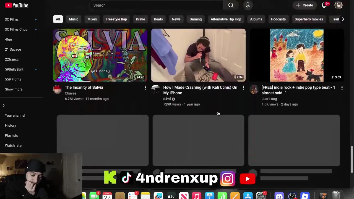The image size is (354, 199).
Task: Open the notifications bell
Action: [x=324, y=5]
